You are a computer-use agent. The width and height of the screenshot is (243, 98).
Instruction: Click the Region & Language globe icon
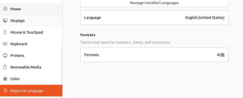(x=5, y=91)
